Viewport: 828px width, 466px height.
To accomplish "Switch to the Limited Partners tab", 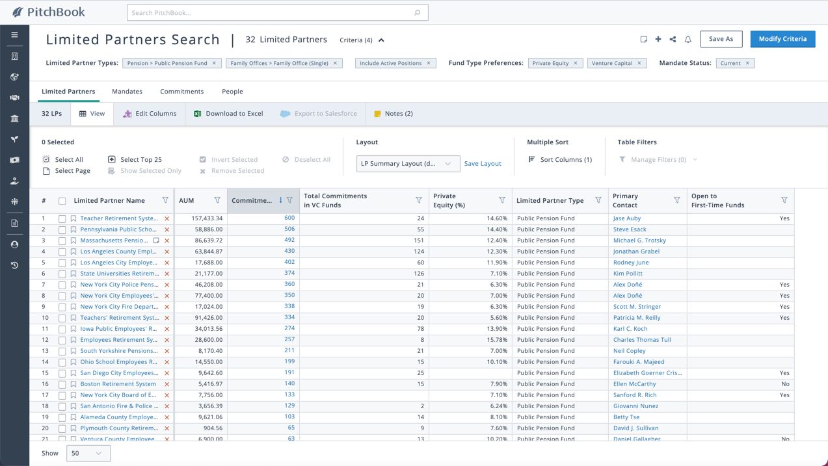I will click(68, 92).
